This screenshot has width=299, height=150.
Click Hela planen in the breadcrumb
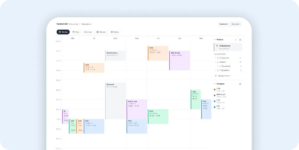[x=86, y=24]
